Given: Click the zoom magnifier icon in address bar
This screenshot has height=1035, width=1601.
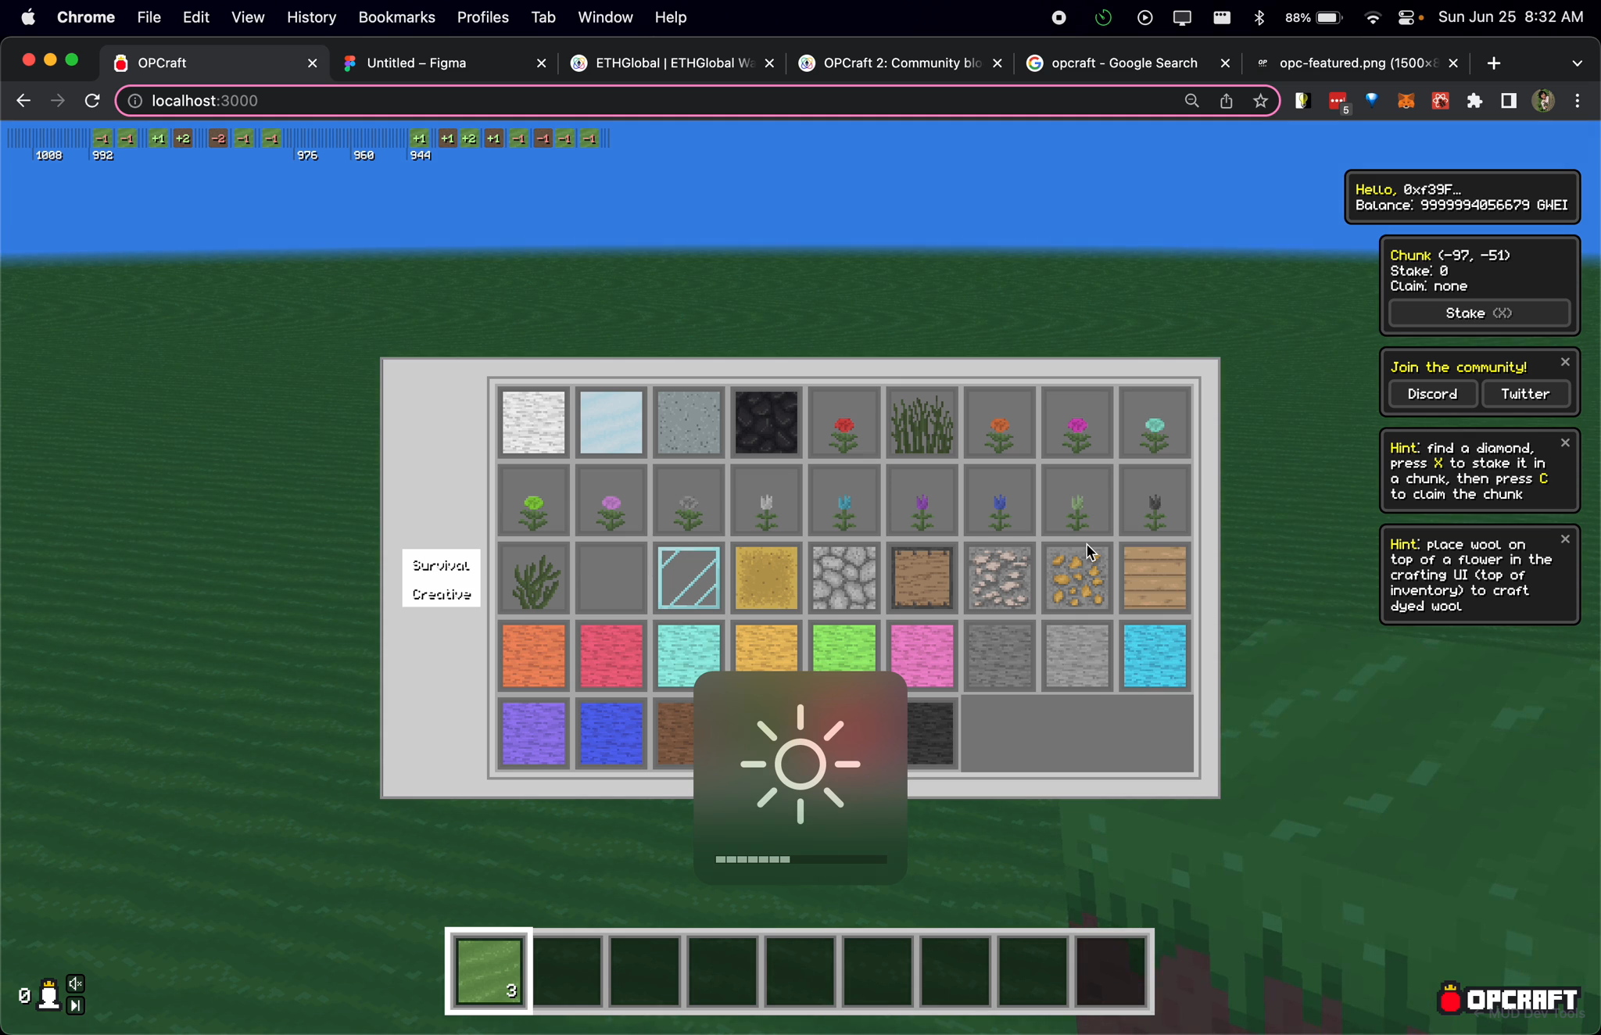Looking at the screenshot, I should [x=1191, y=101].
